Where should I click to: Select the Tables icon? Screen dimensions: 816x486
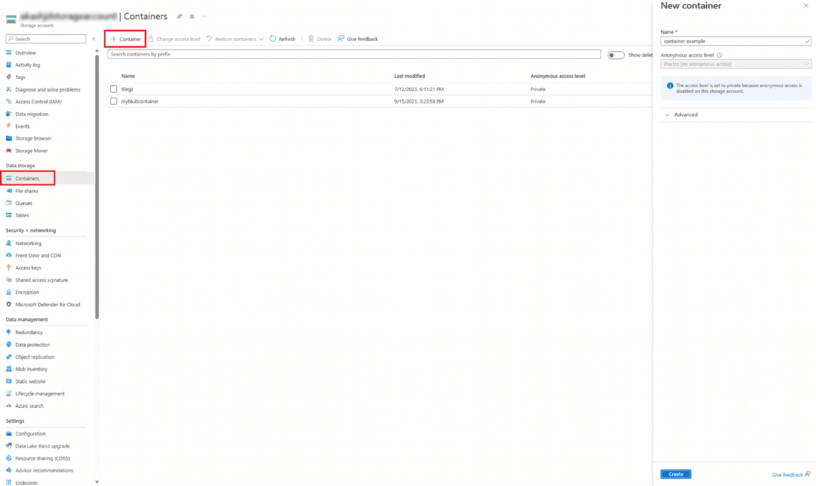[9, 215]
